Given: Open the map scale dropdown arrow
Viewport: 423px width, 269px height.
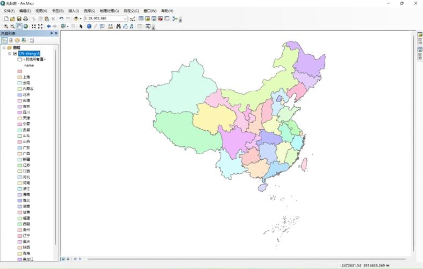Looking at the screenshot, I should (125, 19).
